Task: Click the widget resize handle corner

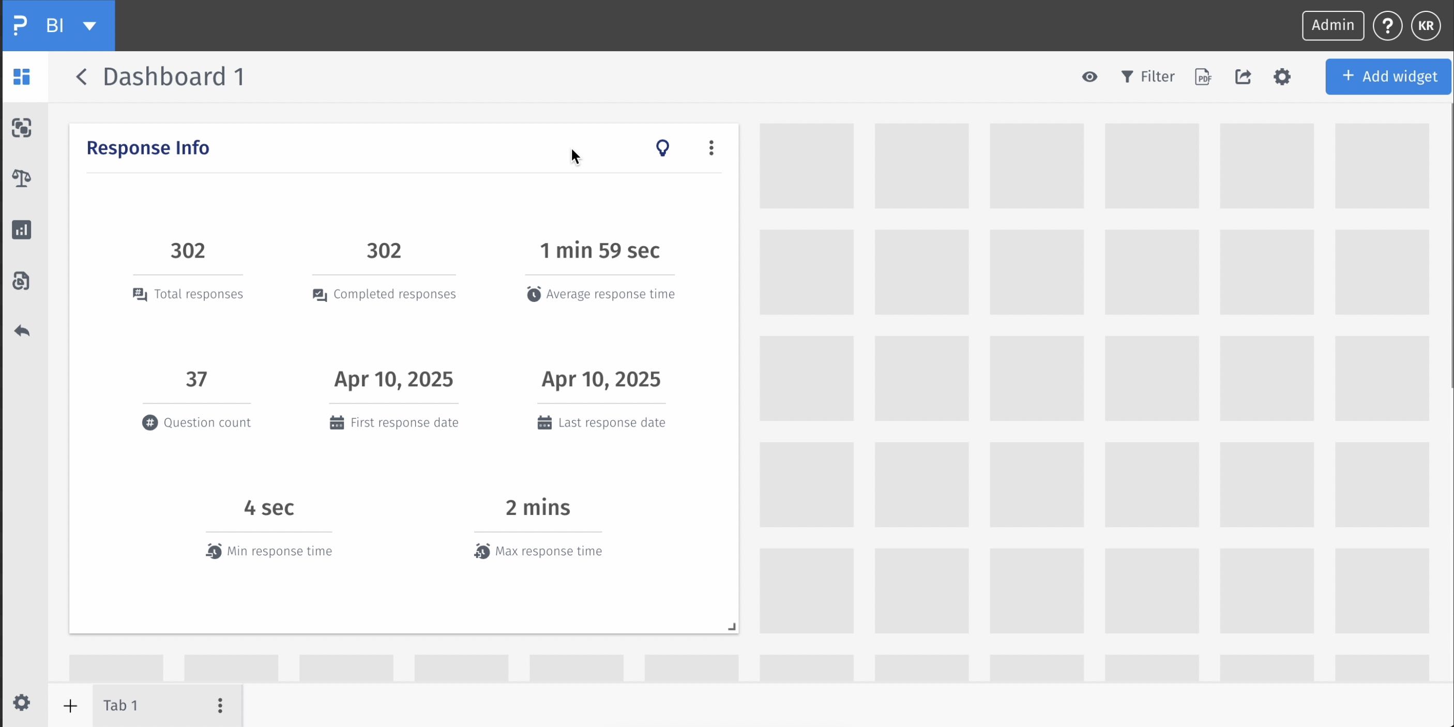Action: coord(732,627)
